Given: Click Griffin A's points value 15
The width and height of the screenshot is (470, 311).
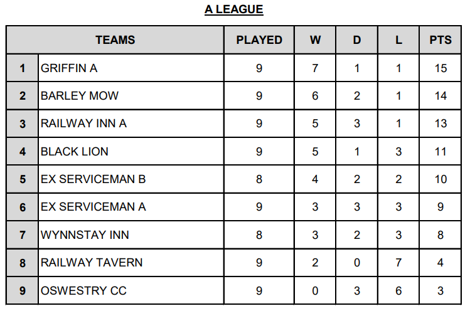Looking at the screenshot, I should click(441, 68).
